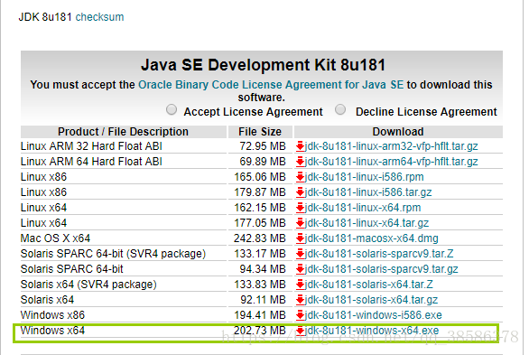Screen dimensions: 529x355
Task: Click the Download column header
Action: click(x=398, y=132)
